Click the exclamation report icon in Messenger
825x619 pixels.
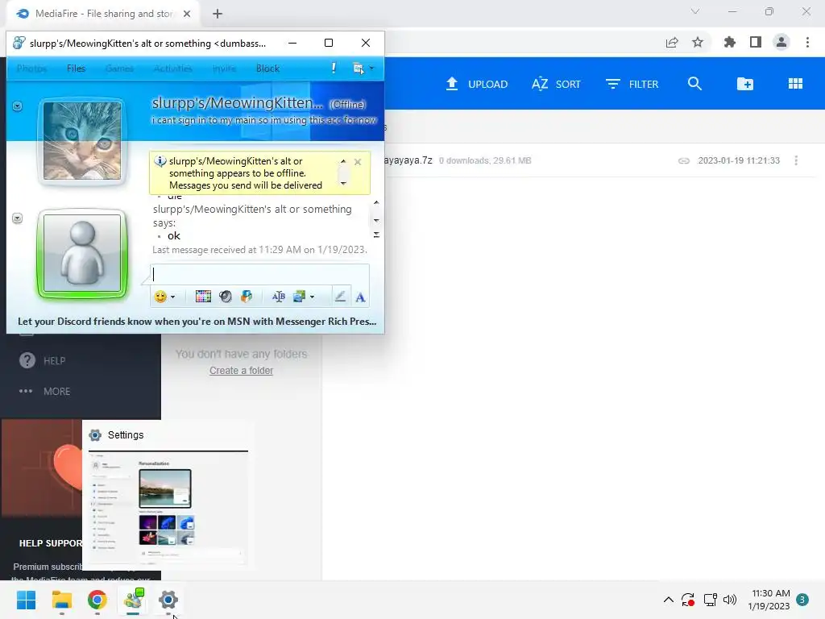point(334,68)
